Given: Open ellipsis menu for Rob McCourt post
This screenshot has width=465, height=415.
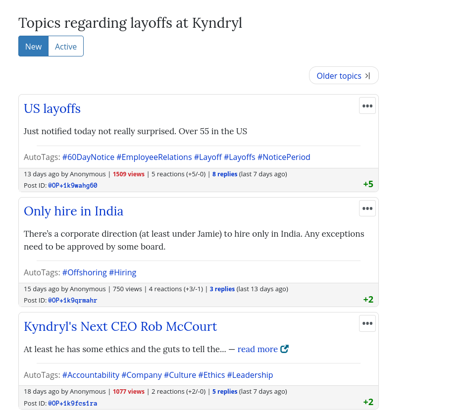Looking at the screenshot, I should tap(367, 323).
